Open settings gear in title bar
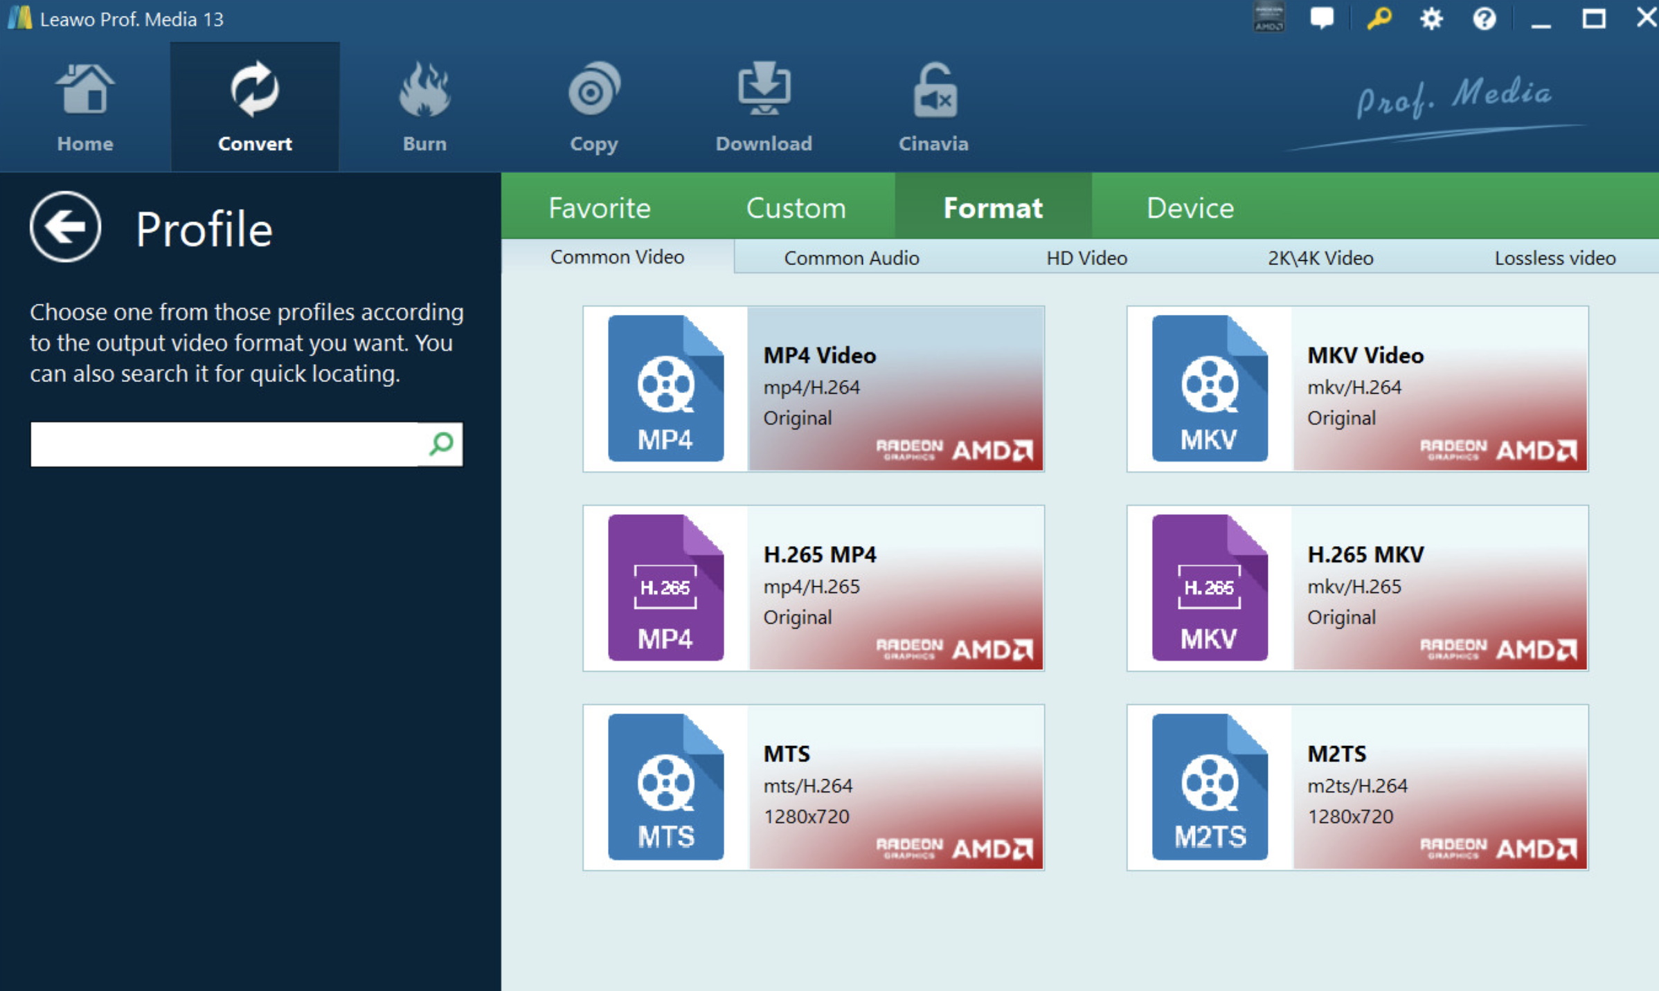The image size is (1659, 991). click(x=1431, y=18)
